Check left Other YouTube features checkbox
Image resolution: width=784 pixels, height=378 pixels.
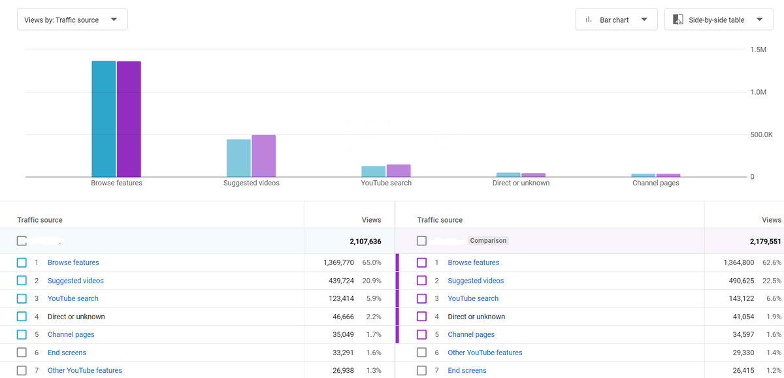tap(22, 370)
